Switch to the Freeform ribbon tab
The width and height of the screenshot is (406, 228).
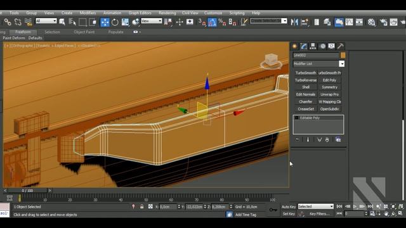tap(23, 32)
